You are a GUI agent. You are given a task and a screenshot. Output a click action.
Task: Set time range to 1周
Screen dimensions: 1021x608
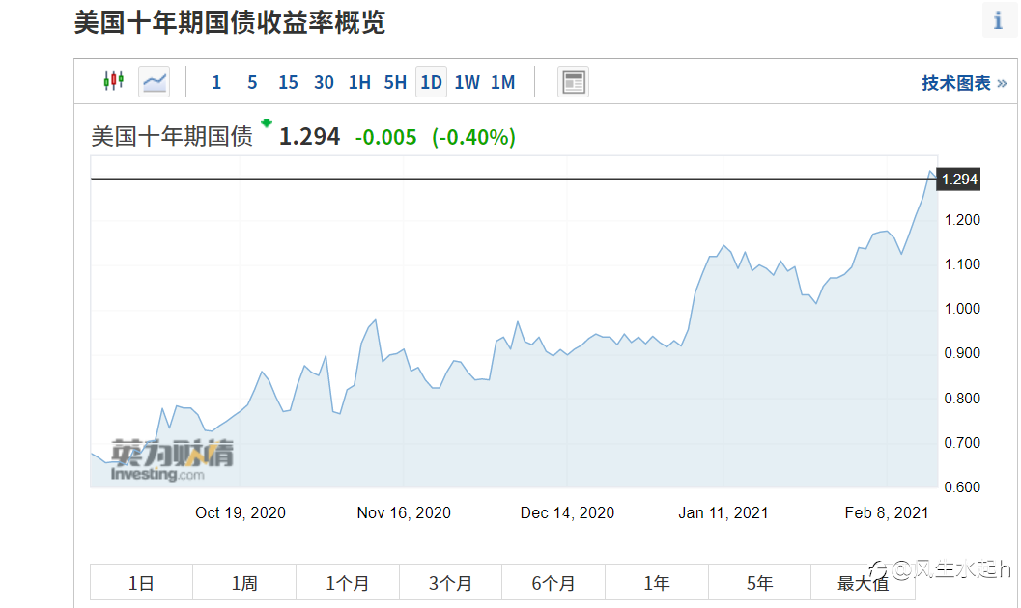click(244, 583)
